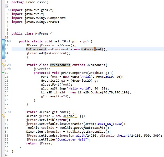
Task: Click the package FrameLesson declaration
Action: [30, 2]
